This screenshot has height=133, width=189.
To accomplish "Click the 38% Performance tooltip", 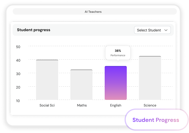I will (x=118, y=53).
